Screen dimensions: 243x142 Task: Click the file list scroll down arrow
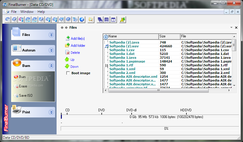[234, 85]
